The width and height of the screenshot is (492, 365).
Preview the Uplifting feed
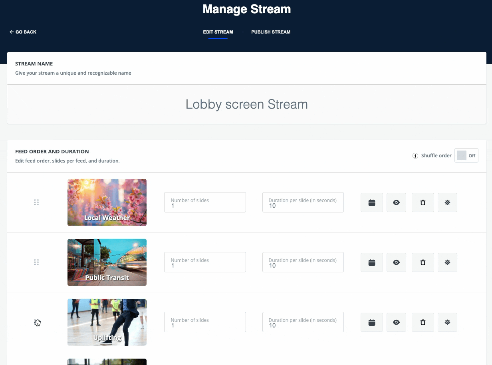coord(397,322)
